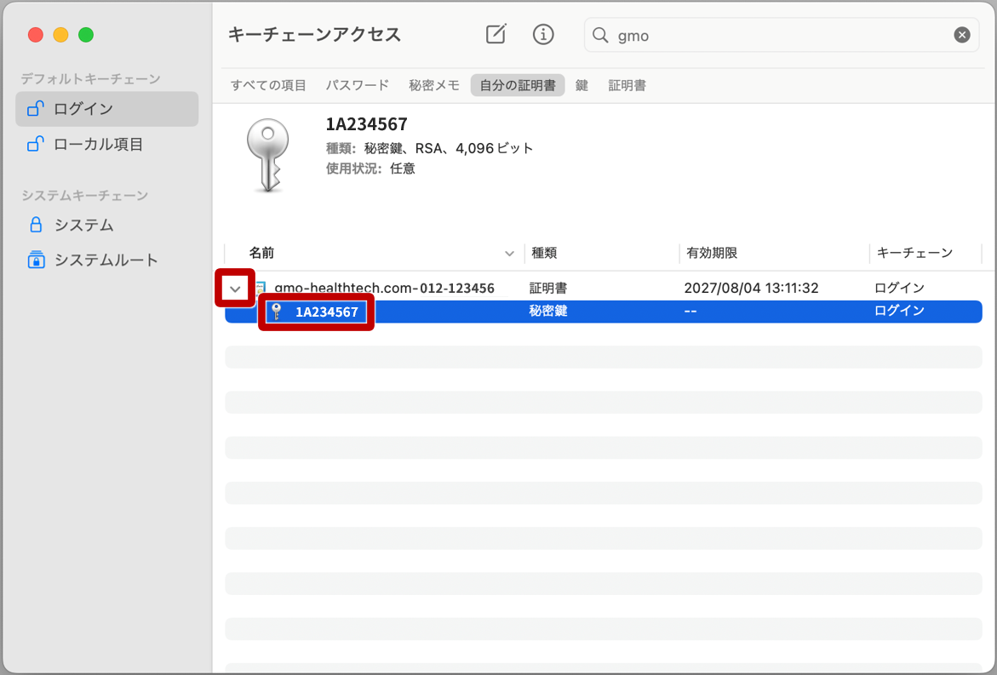Focus the search field containing gmo

point(782,35)
